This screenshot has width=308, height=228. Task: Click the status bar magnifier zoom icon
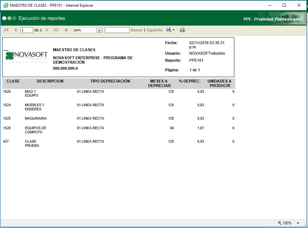(279, 223)
